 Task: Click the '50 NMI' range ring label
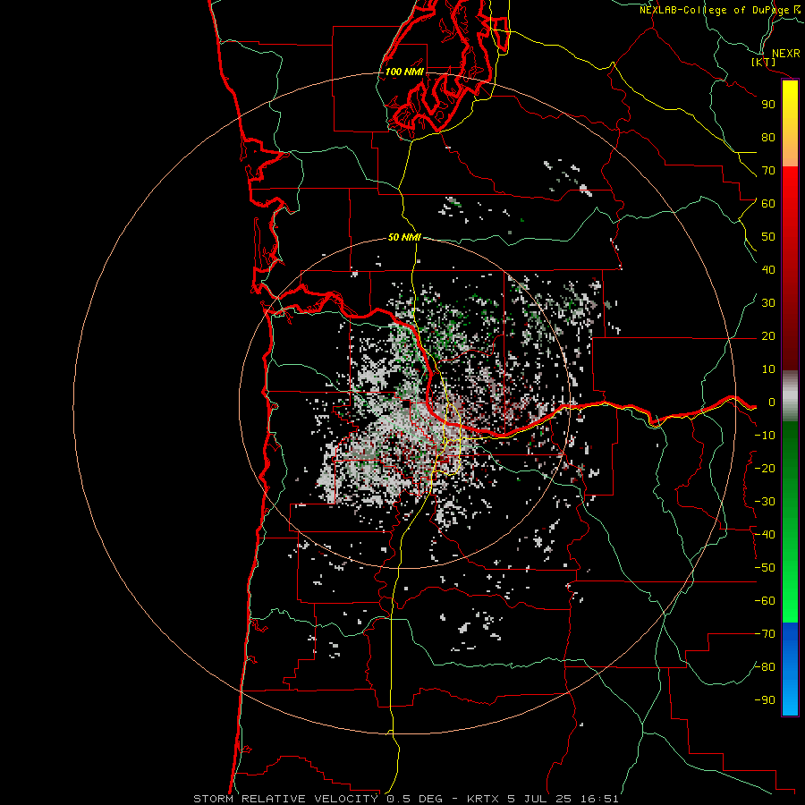click(x=404, y=237)
